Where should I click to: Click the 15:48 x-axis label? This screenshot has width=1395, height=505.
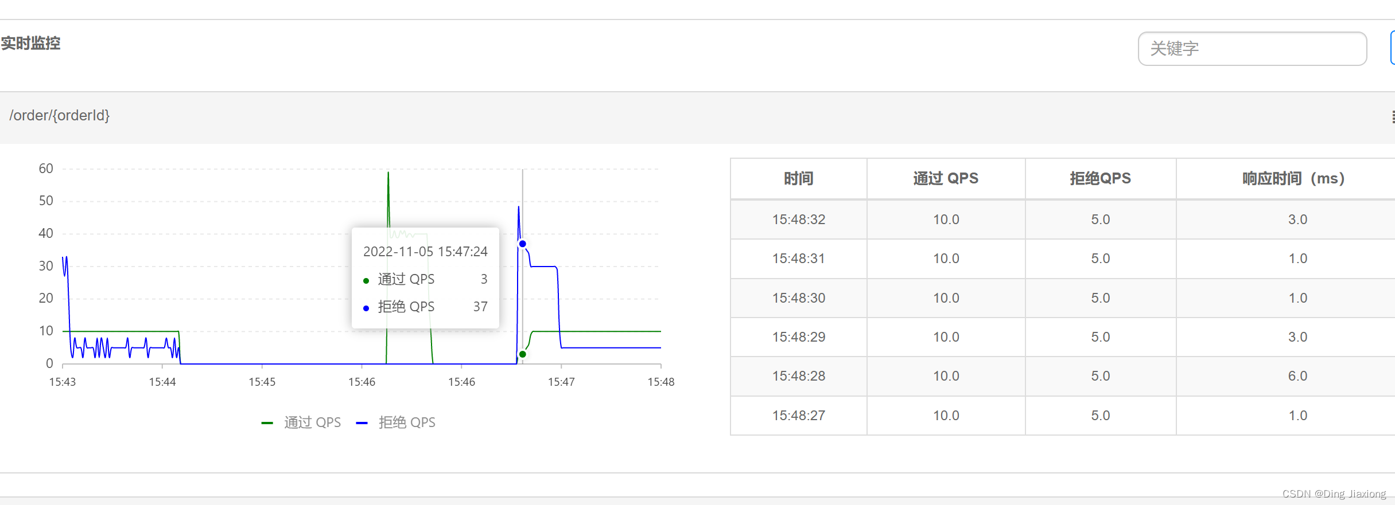[660, 382]
